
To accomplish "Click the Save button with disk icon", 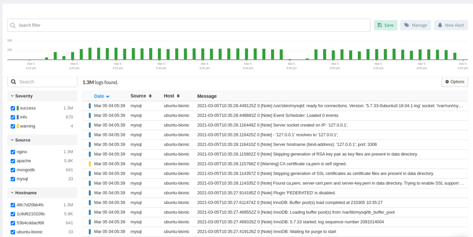I will point(385,25).
